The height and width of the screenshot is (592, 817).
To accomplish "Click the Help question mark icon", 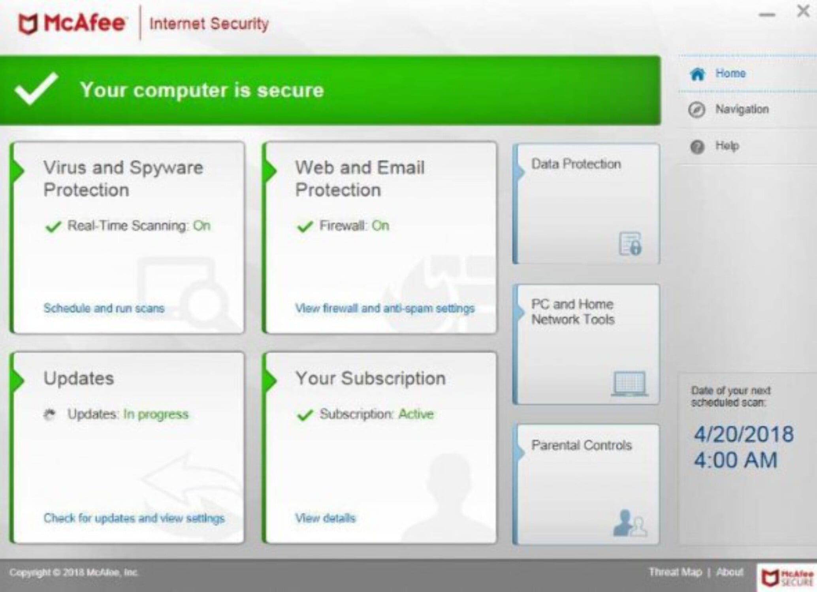I will pyautogui.click(x=697, y=147).
